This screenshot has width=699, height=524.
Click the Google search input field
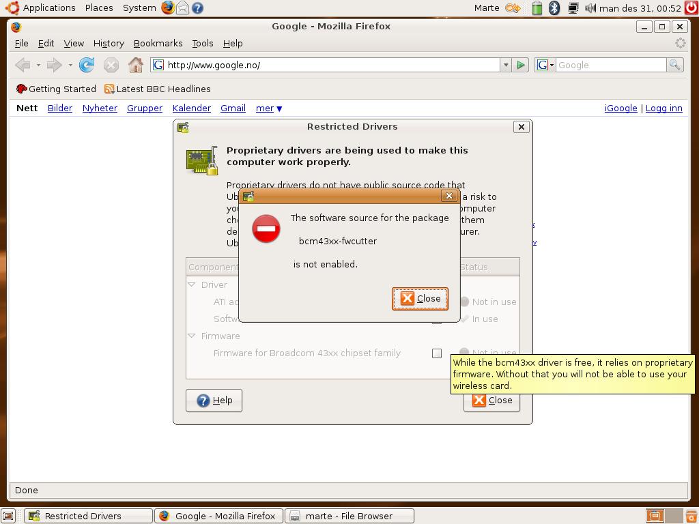coord(611,65)
